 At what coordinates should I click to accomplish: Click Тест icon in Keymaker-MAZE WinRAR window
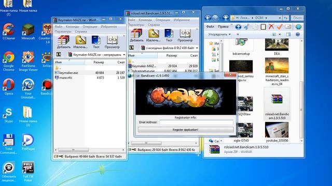pos(96,42)
